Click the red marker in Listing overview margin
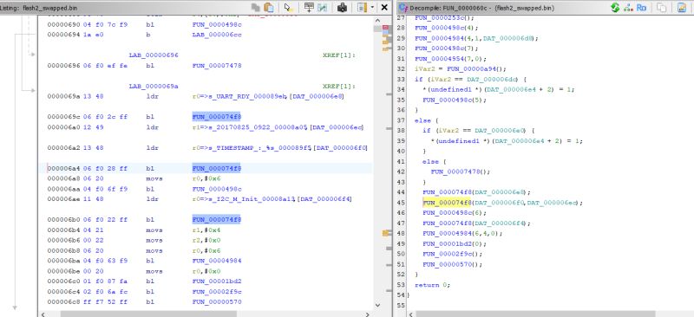This screenshot has height=317, width=694. point(385,28)
